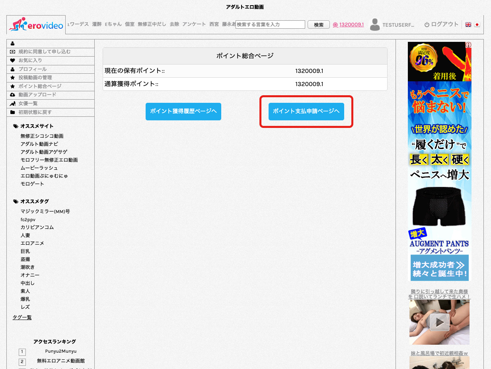491x369 pixels.
Task: Open モロゲート recommended site link
Action: tap(32, 184)
